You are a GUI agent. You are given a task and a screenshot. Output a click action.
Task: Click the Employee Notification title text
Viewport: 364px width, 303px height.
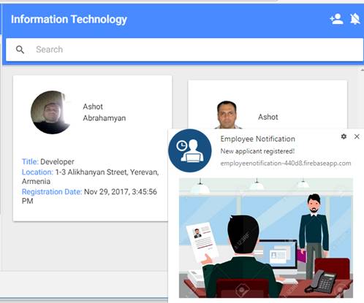click(257, 139)
